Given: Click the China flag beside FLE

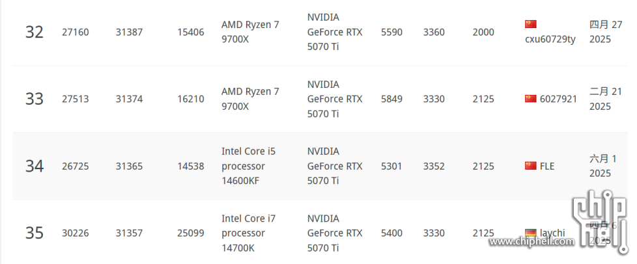Looking at the screenshot, I should (x=531, y=166).
